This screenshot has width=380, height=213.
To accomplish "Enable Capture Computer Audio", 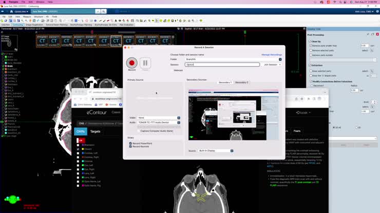I will (139, 131).
